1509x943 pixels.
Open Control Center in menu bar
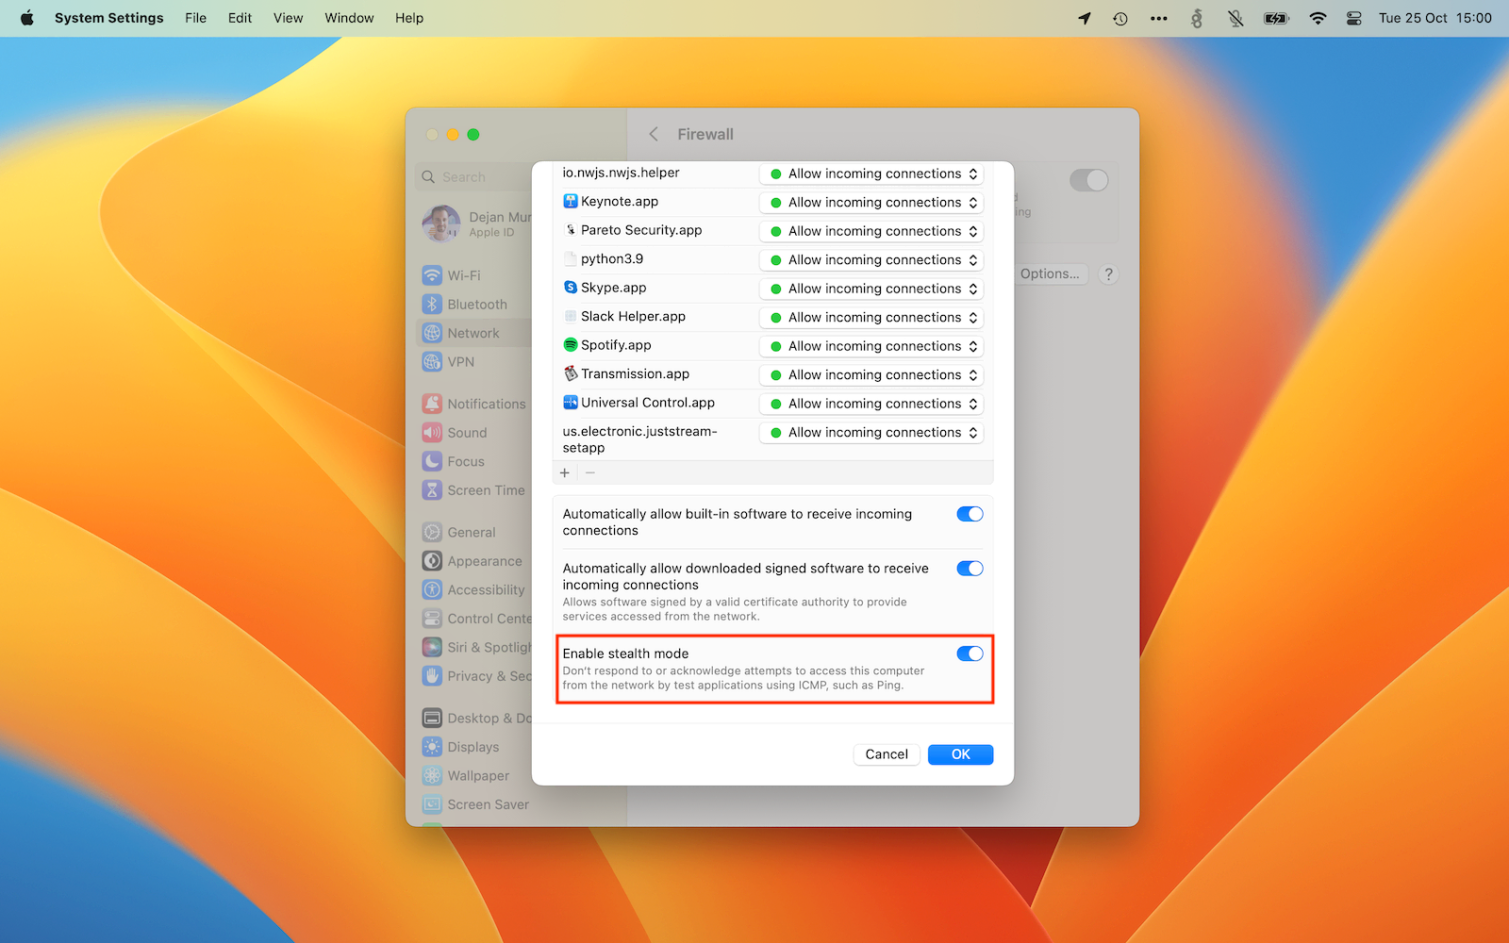point(1353,18)
